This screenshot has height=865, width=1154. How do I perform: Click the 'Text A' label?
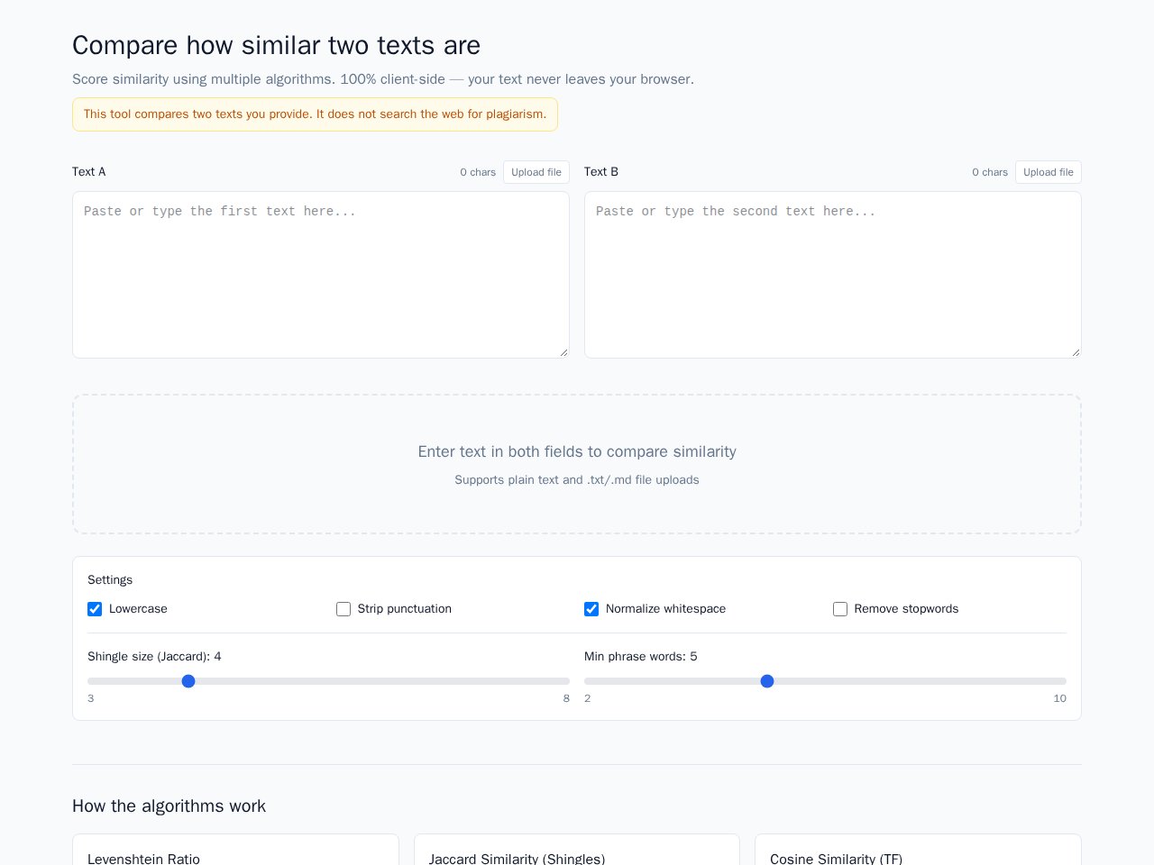tap(89, 172)
